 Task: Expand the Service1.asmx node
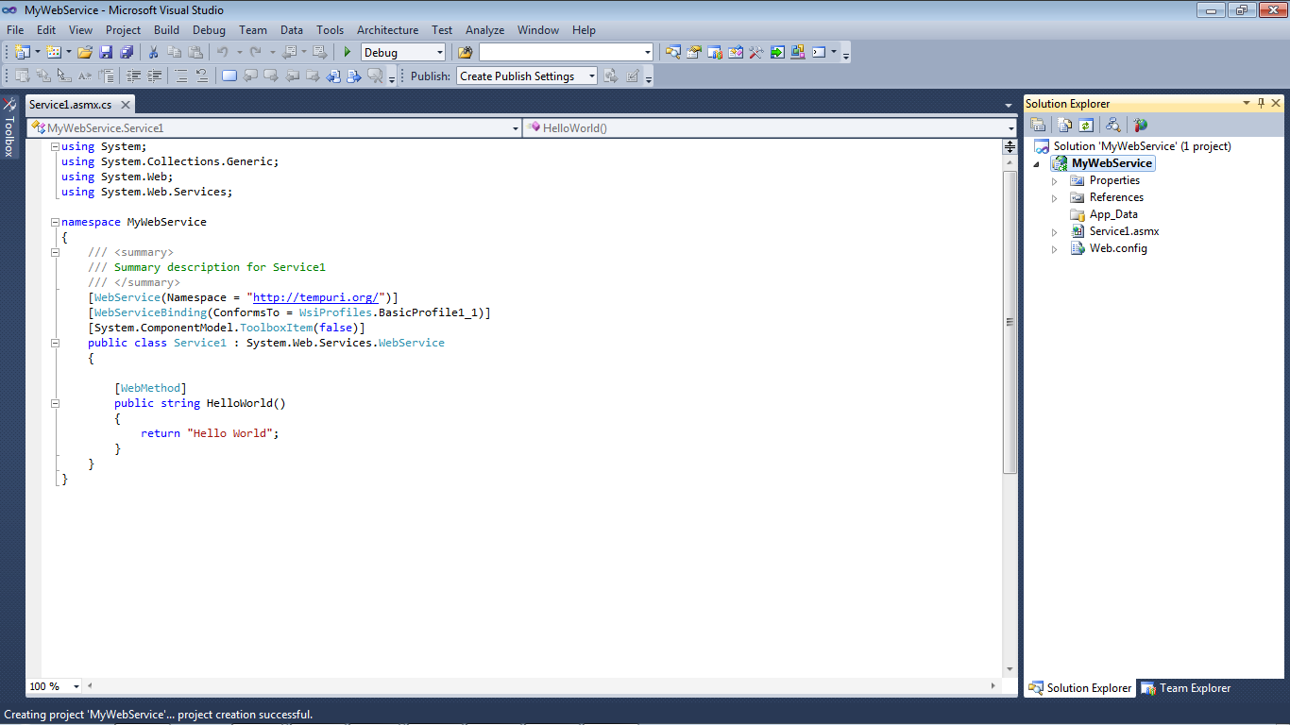pyautogui.click(x=1055, y=231)
